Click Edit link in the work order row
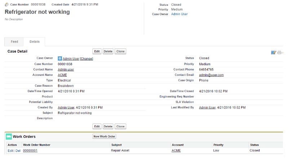The image size is (292, 158). pyautogui.click(x=10, y=150)
